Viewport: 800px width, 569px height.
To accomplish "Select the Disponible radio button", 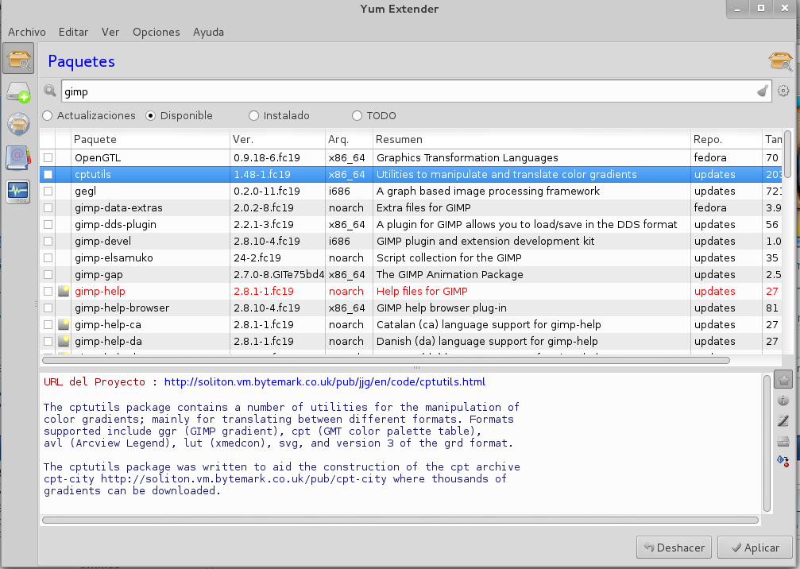I will click(179, 116).
